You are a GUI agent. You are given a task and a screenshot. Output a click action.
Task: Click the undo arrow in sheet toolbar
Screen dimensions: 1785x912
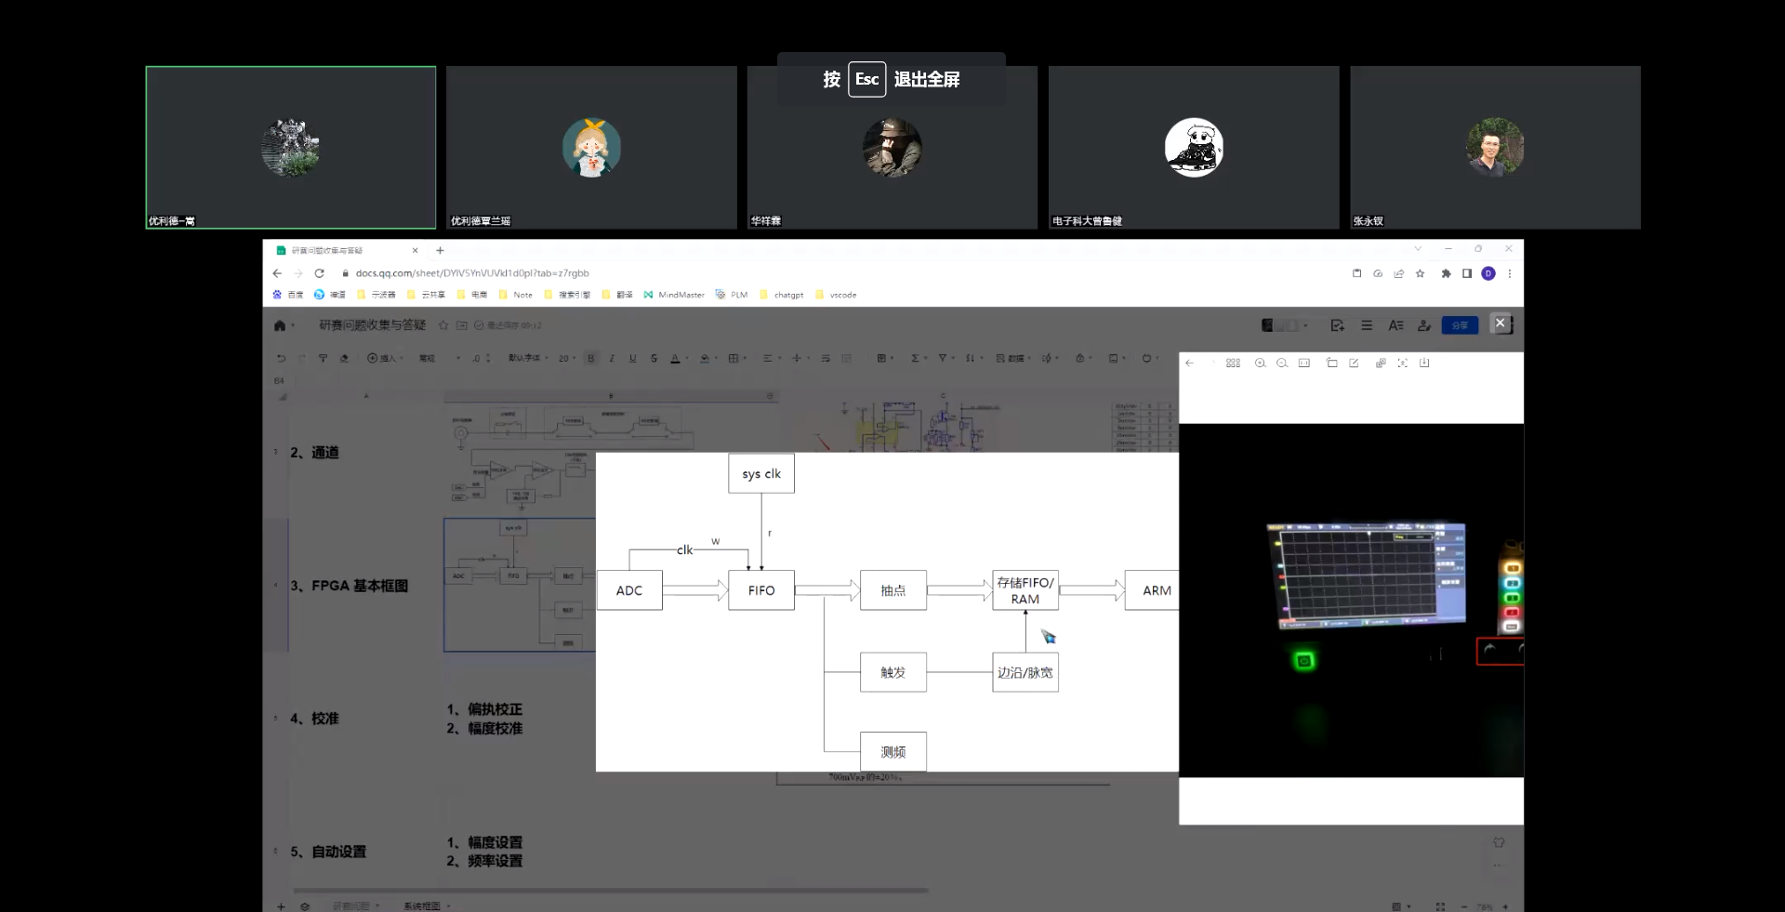click(x=281, y=358)
